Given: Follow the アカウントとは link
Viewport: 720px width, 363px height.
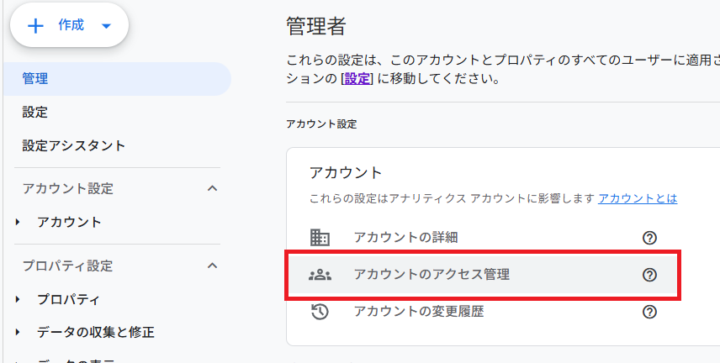Looking at the screenshot, I should point(638,199).
